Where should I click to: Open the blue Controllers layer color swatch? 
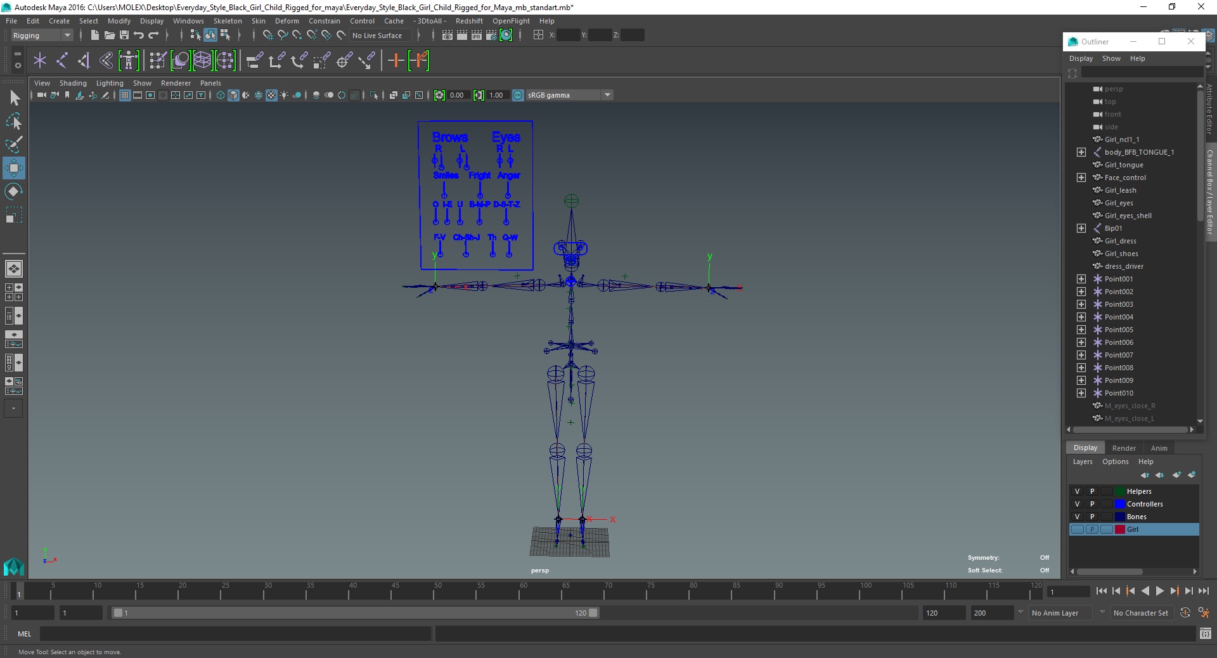pos(1120,504)
